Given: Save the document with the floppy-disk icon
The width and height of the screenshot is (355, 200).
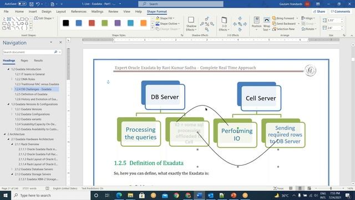Looking at the screenshot, I should coord(32,4).
